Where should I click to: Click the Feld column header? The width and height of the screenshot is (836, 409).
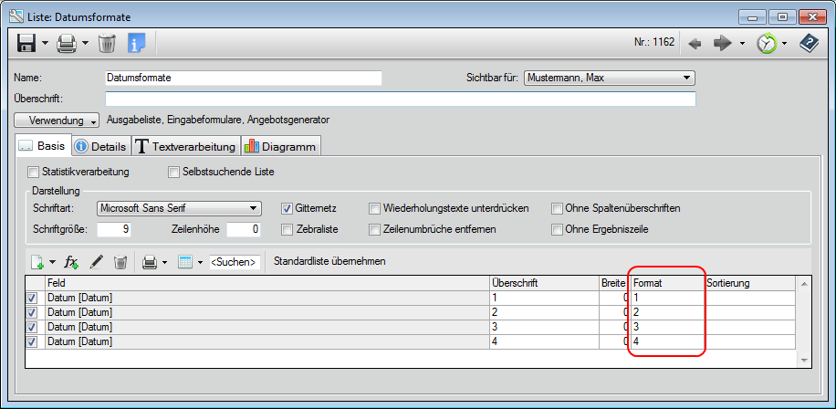coord(267,283)
